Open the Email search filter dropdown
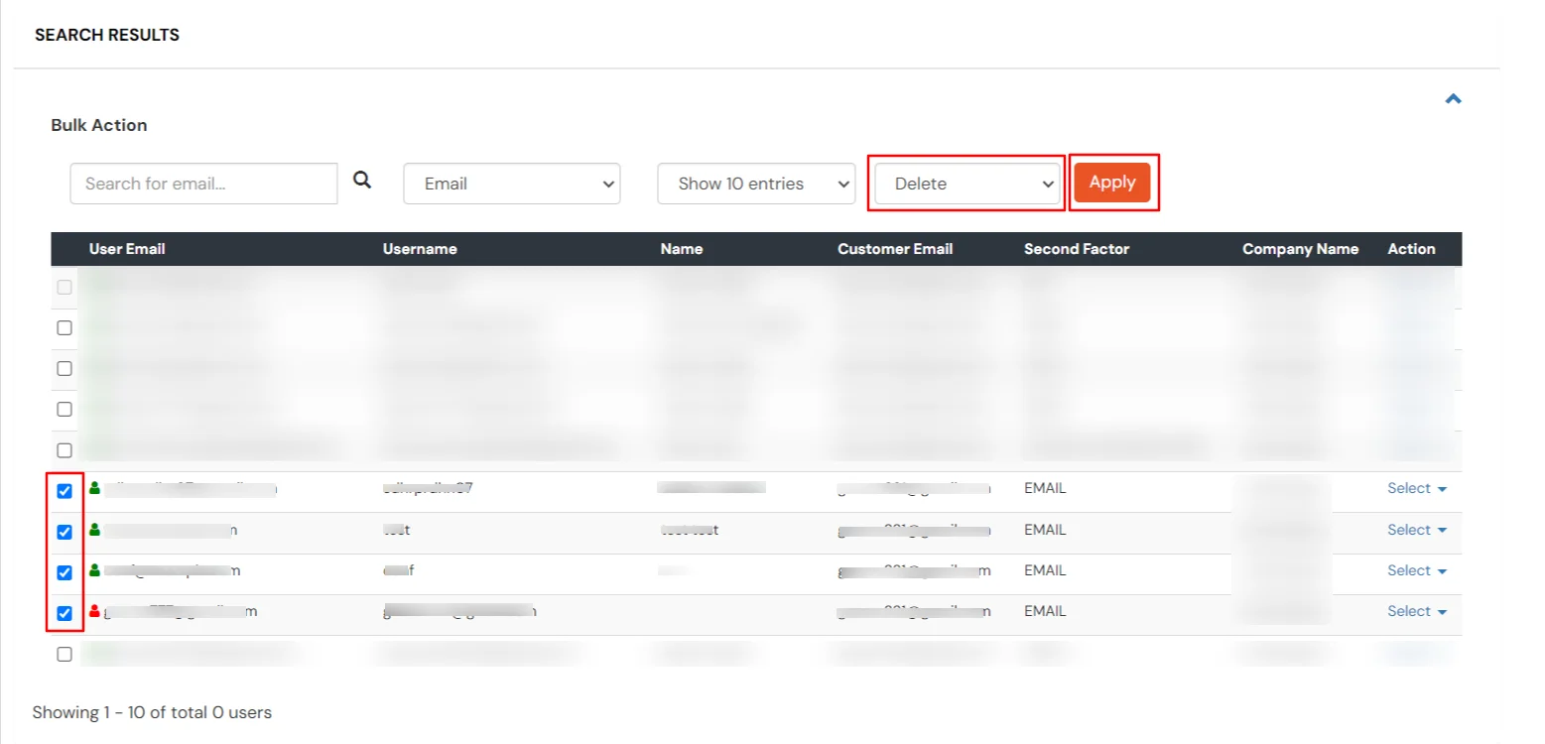Viewport: 1545px width, 744px height. click(511, 183)
